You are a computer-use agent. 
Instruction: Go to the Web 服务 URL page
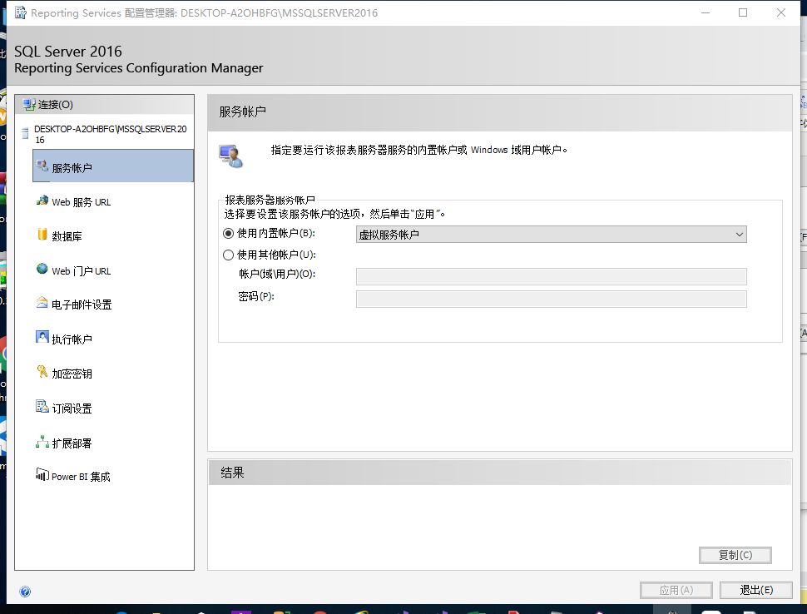pyautogui.click(x=82, y=202)
